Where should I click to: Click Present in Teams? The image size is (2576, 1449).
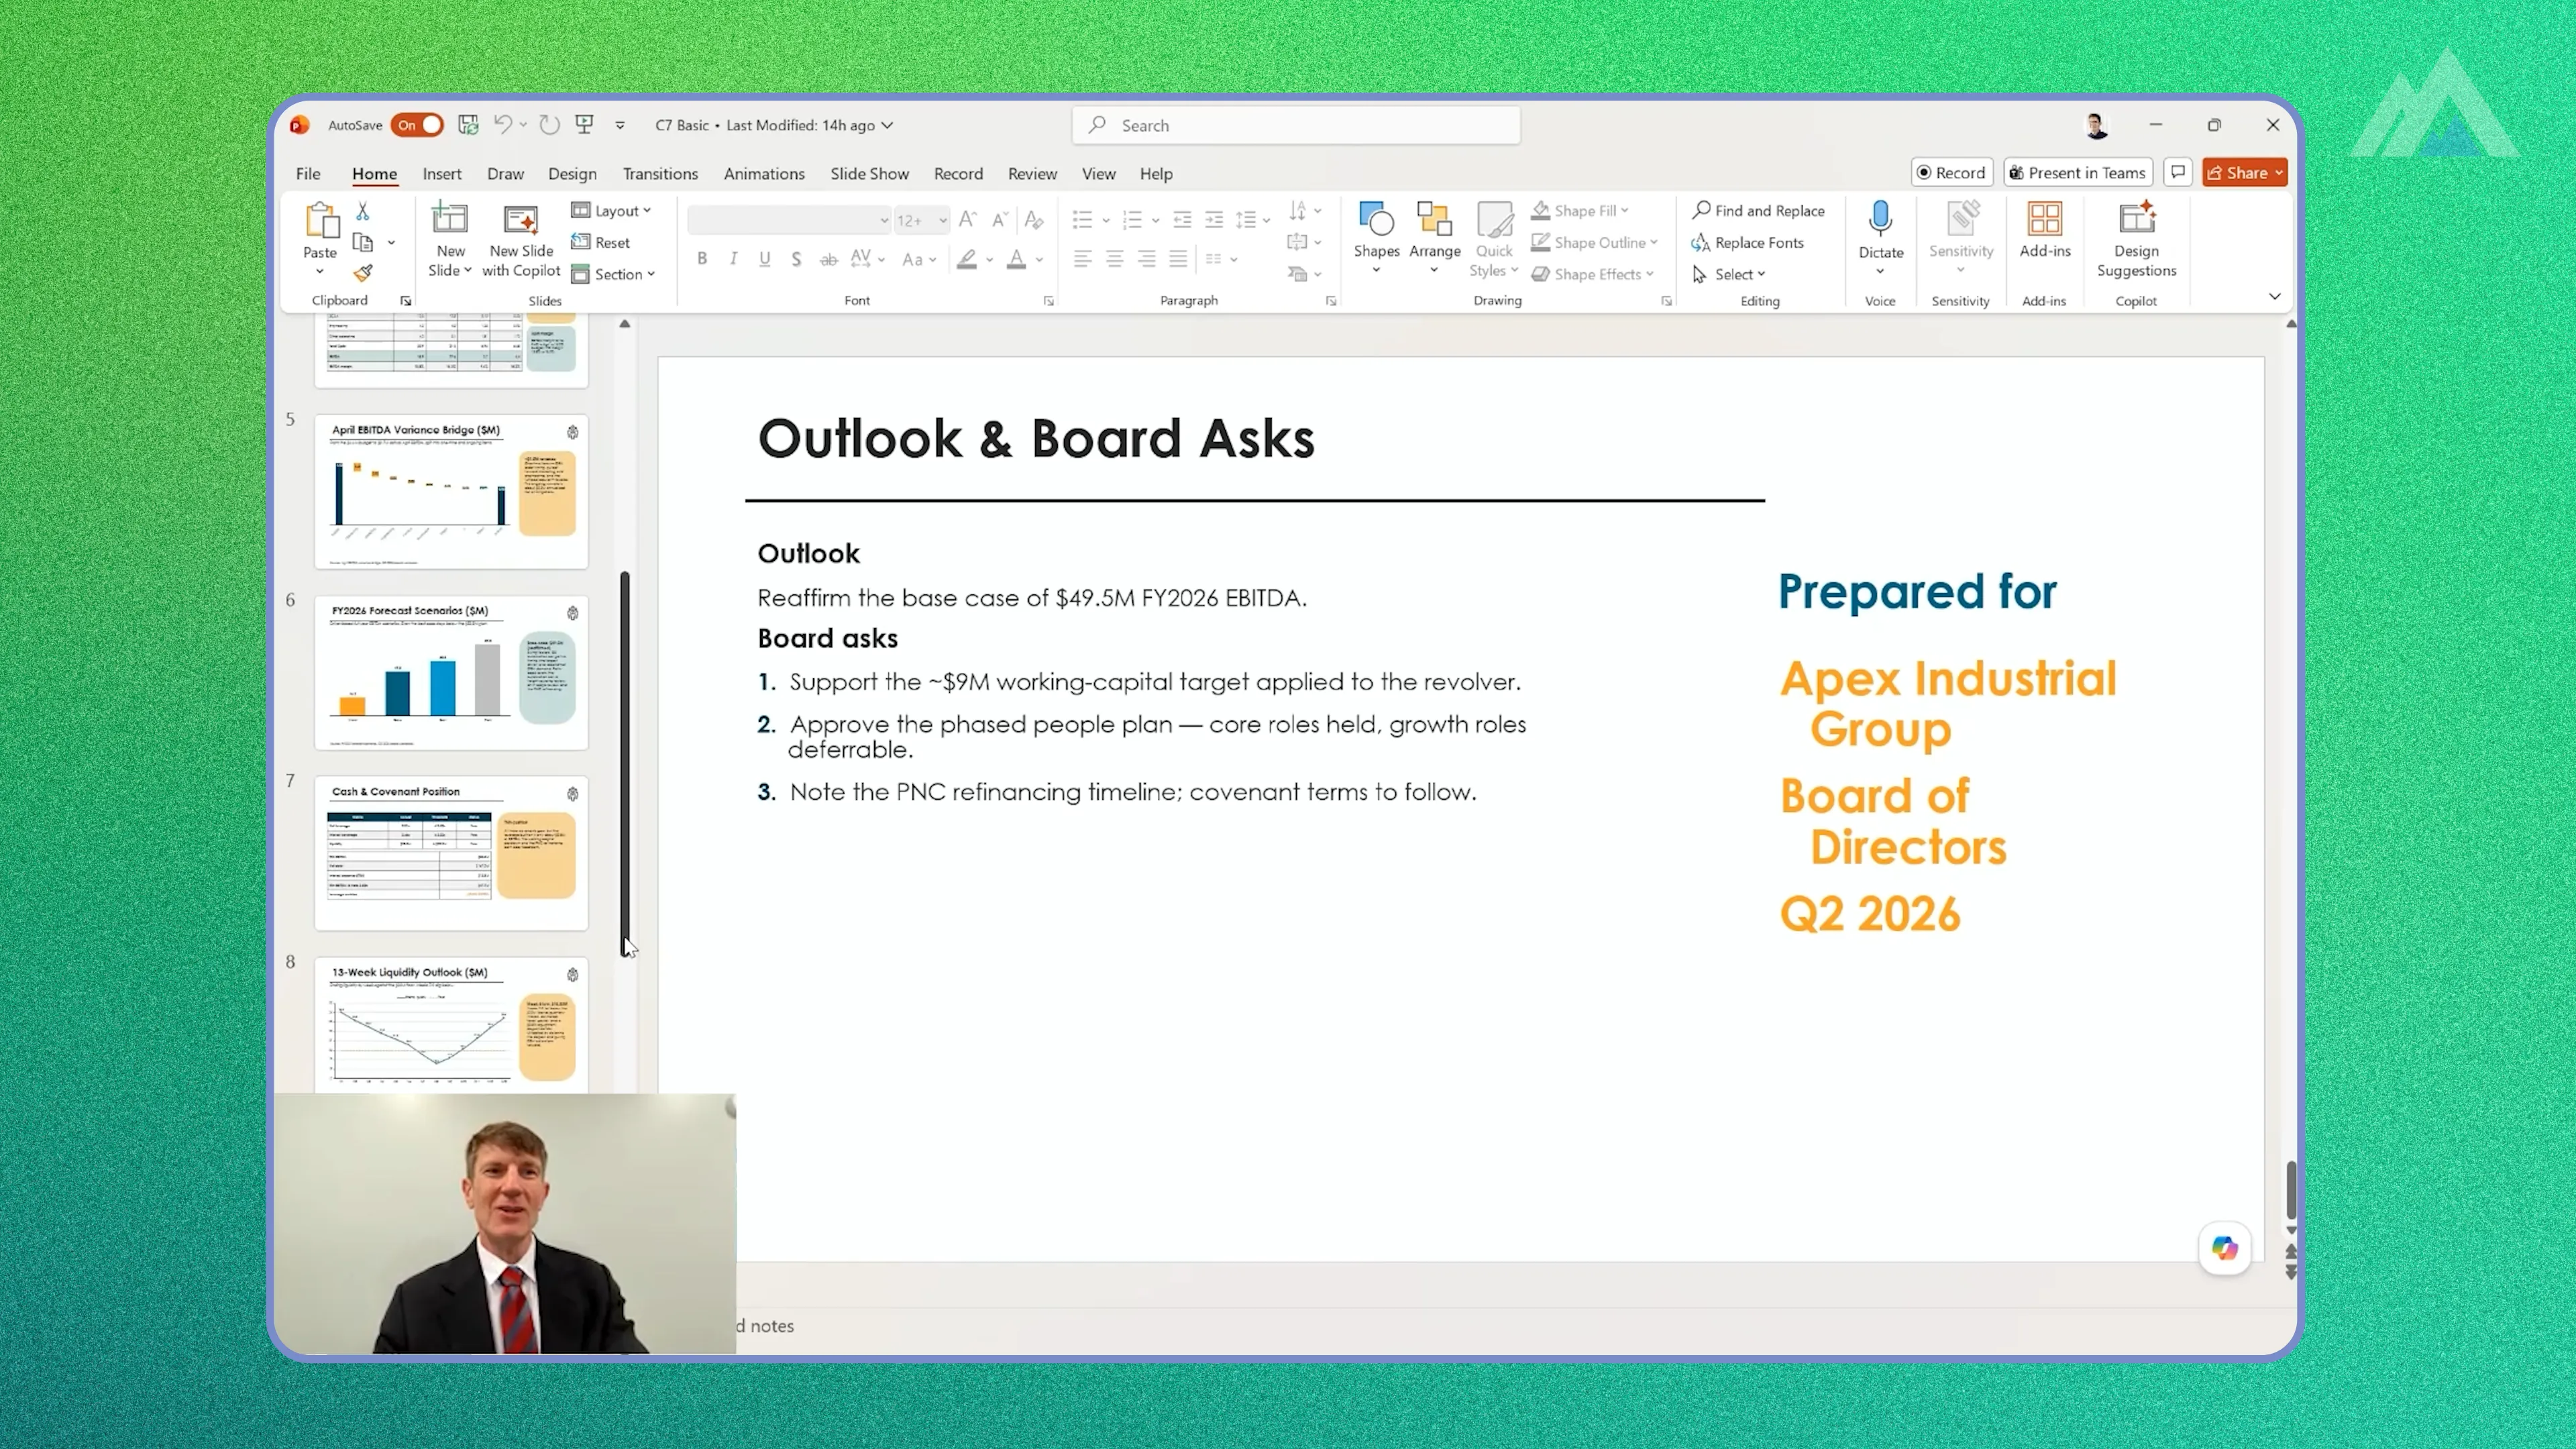(2078, 172)
